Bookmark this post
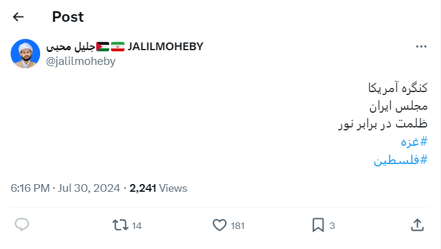The width and height of the screenshot is (441, 249). (x=318, y=225)
